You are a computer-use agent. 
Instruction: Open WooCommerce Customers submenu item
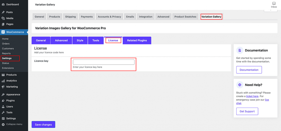click(8, 49)
